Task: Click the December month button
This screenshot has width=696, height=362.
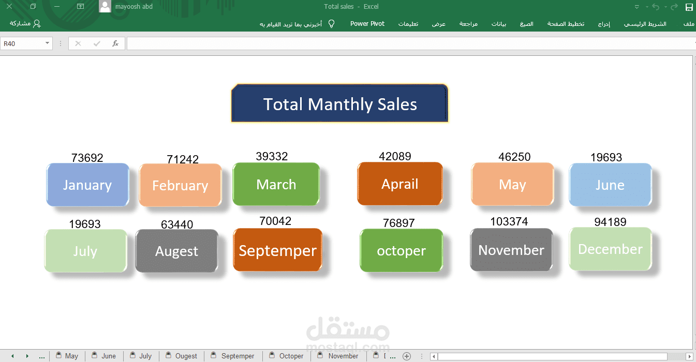Action: pyautogui.click(x=610, y=249)
